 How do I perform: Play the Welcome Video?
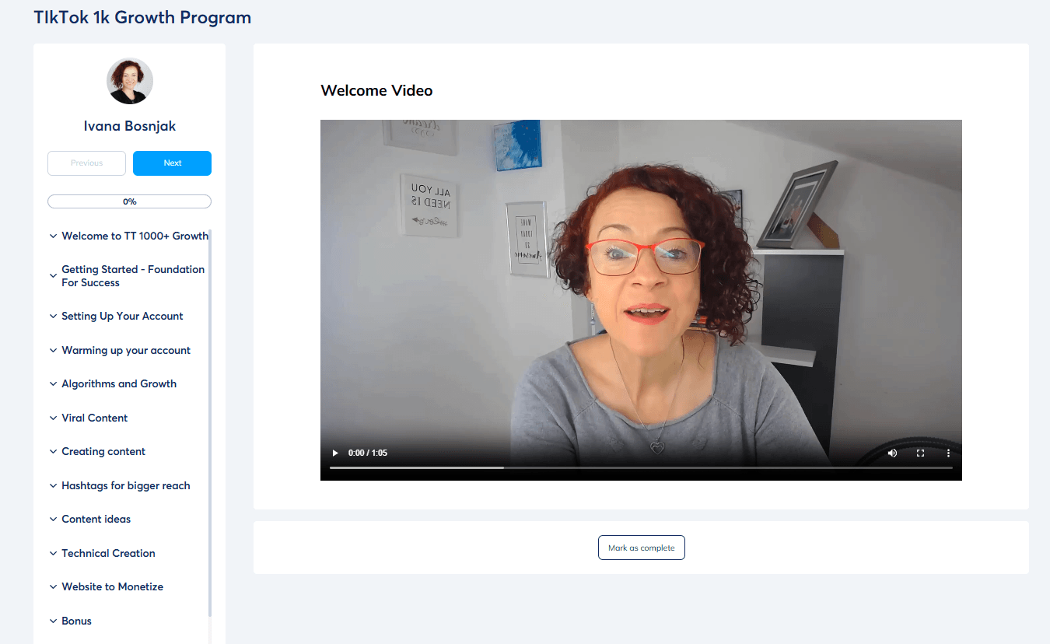pos(335,453)
